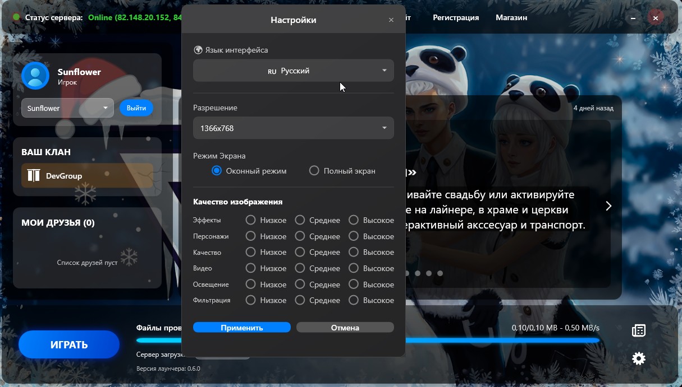Minimize the launcher window
This screenshot has width=682, height=387.
633,18
